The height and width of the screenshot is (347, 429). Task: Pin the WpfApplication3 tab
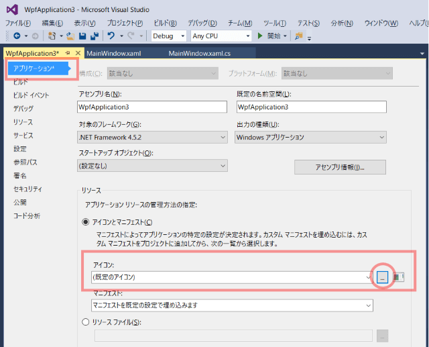tap(68, 53)
